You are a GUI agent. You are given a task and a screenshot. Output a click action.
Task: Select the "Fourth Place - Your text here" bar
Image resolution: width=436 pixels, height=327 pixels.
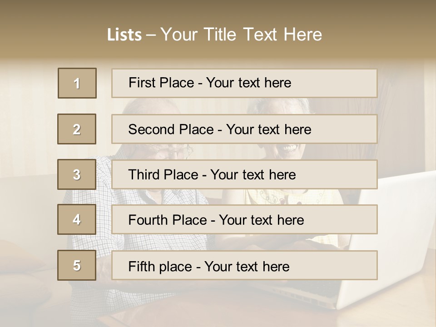(244, 220)
